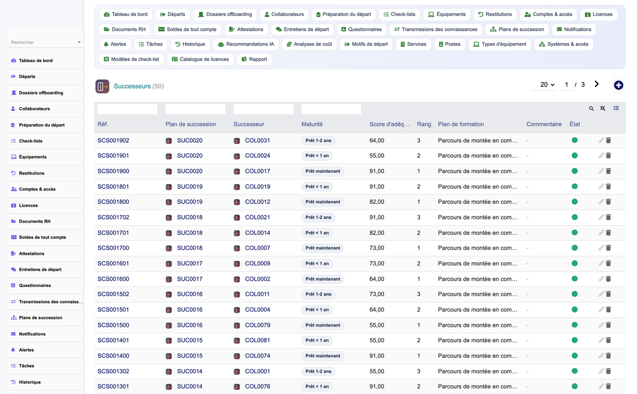637x394 pixels.
Task: Open Modèles de check-list tab
Action: [131, 59]
